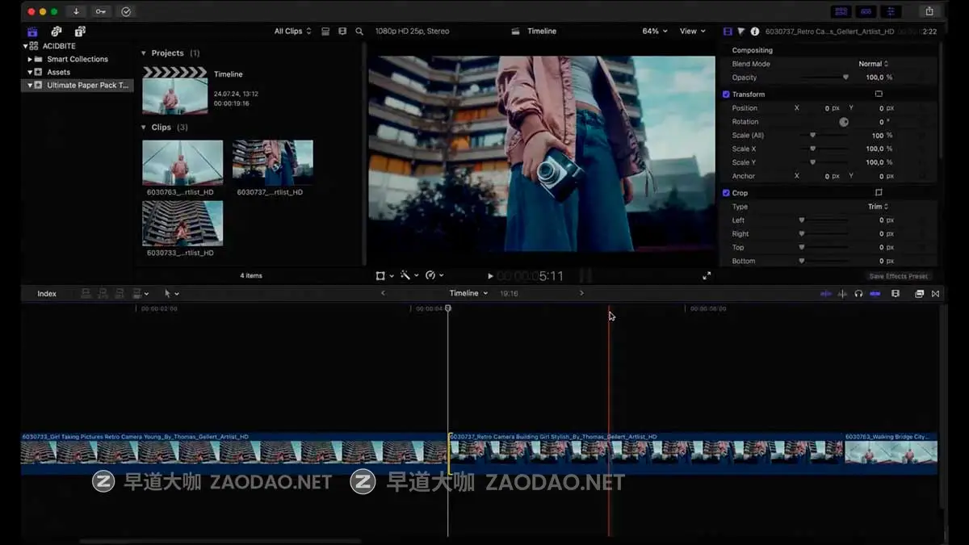Viewport: 969px width, 545px height.
Task: Disable the Crop effect checkbox
Action: [726, 192]
